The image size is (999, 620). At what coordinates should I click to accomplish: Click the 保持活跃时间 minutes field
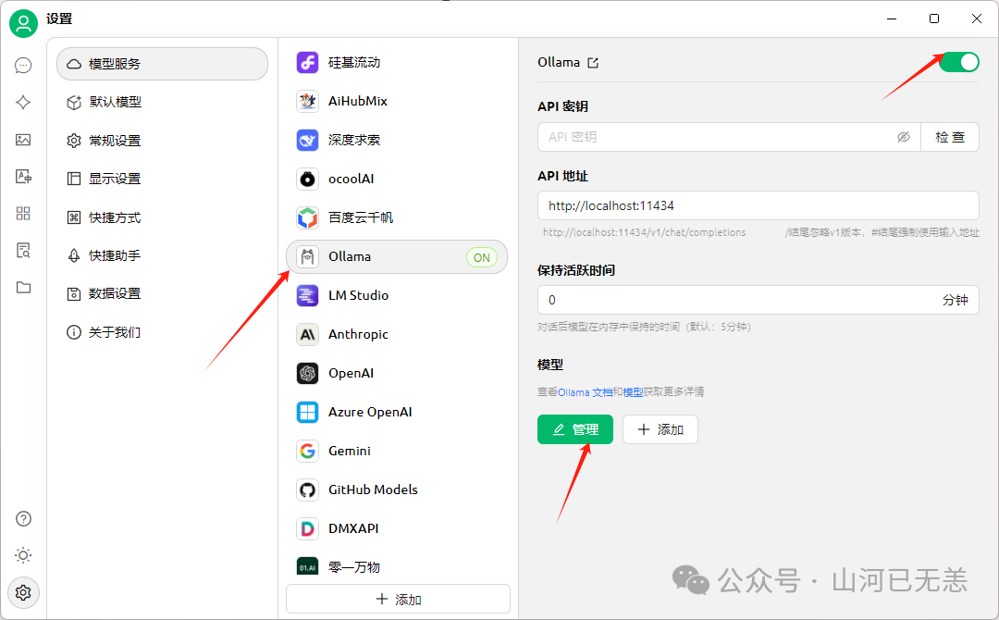[758, 300]
